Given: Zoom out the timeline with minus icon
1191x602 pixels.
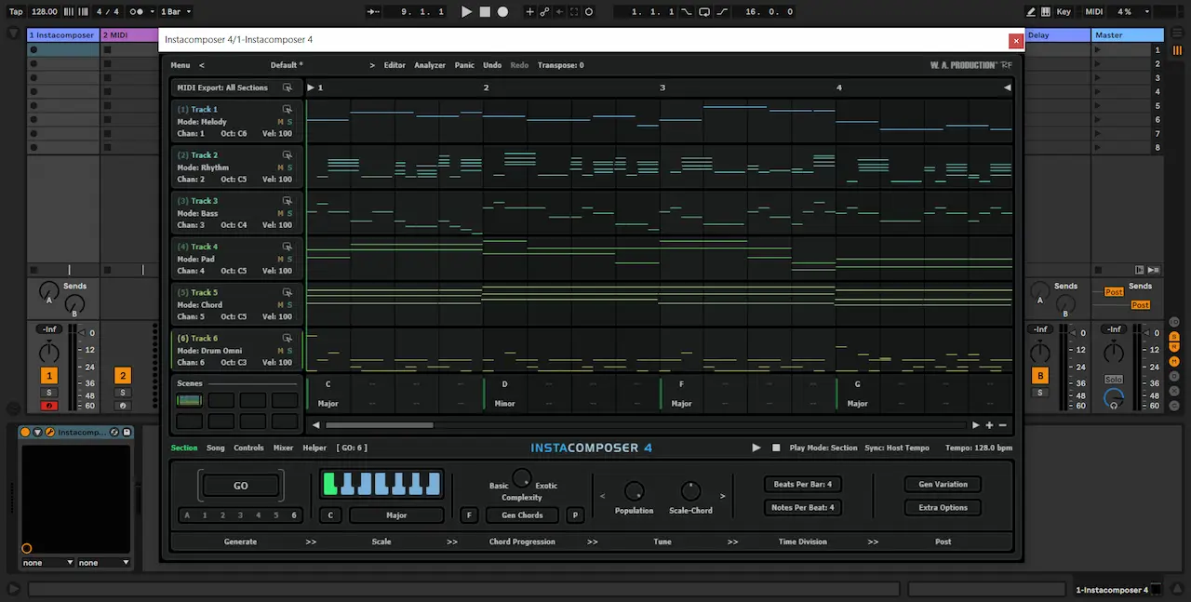Looking at the screenshot, I should coord(1002,424).
